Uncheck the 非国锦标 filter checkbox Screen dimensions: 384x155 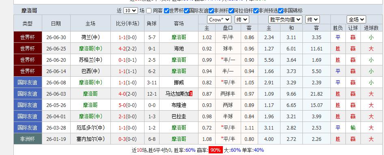coord(280,11)
